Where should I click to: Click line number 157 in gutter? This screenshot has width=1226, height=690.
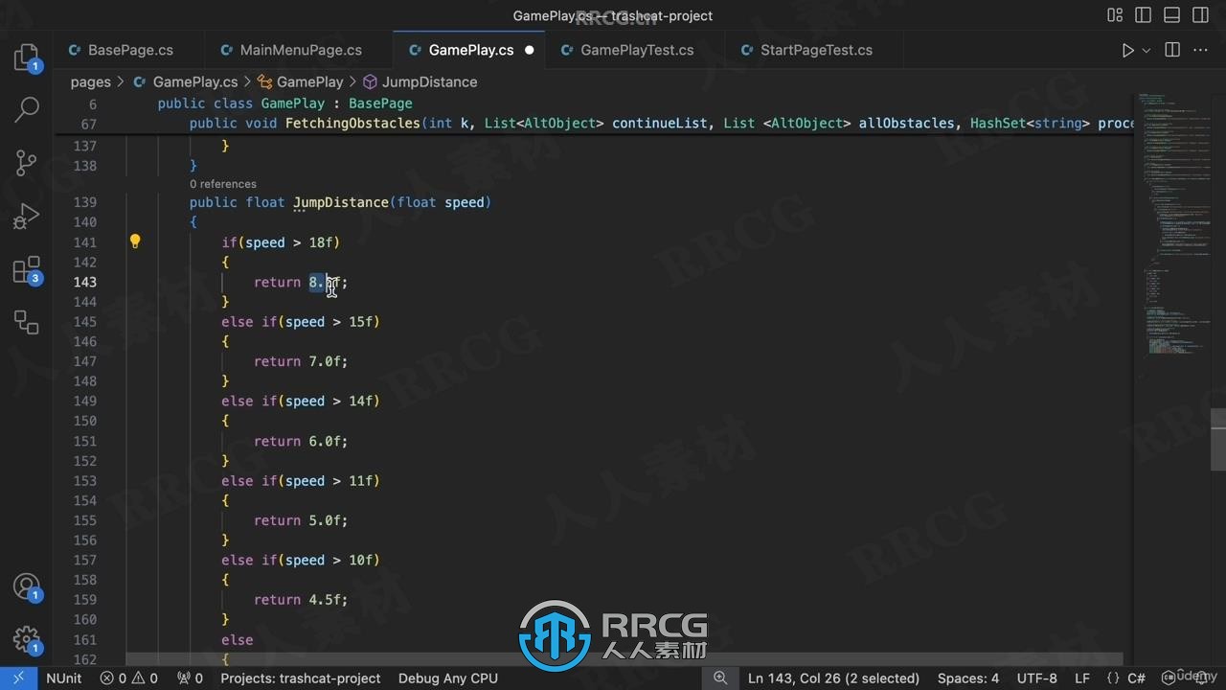point(84,561)
